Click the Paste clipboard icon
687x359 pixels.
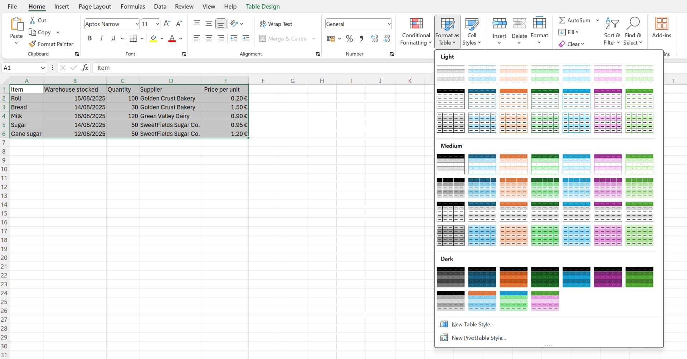pyautogui.click(x=16, y=24)
